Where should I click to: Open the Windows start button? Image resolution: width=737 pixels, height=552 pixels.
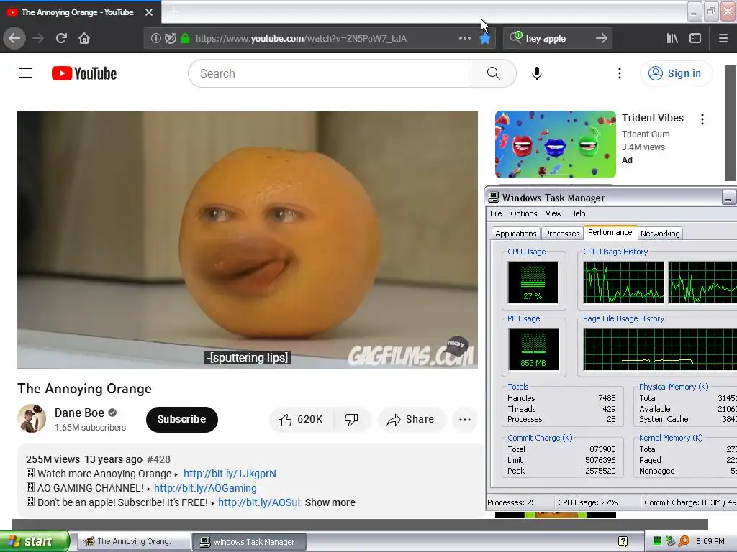(x=35, y=541)
